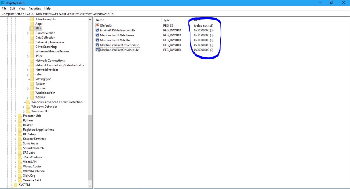Expand the CurrentVersion key
This screenshot has height=189, width=350.
coord(27,33)
